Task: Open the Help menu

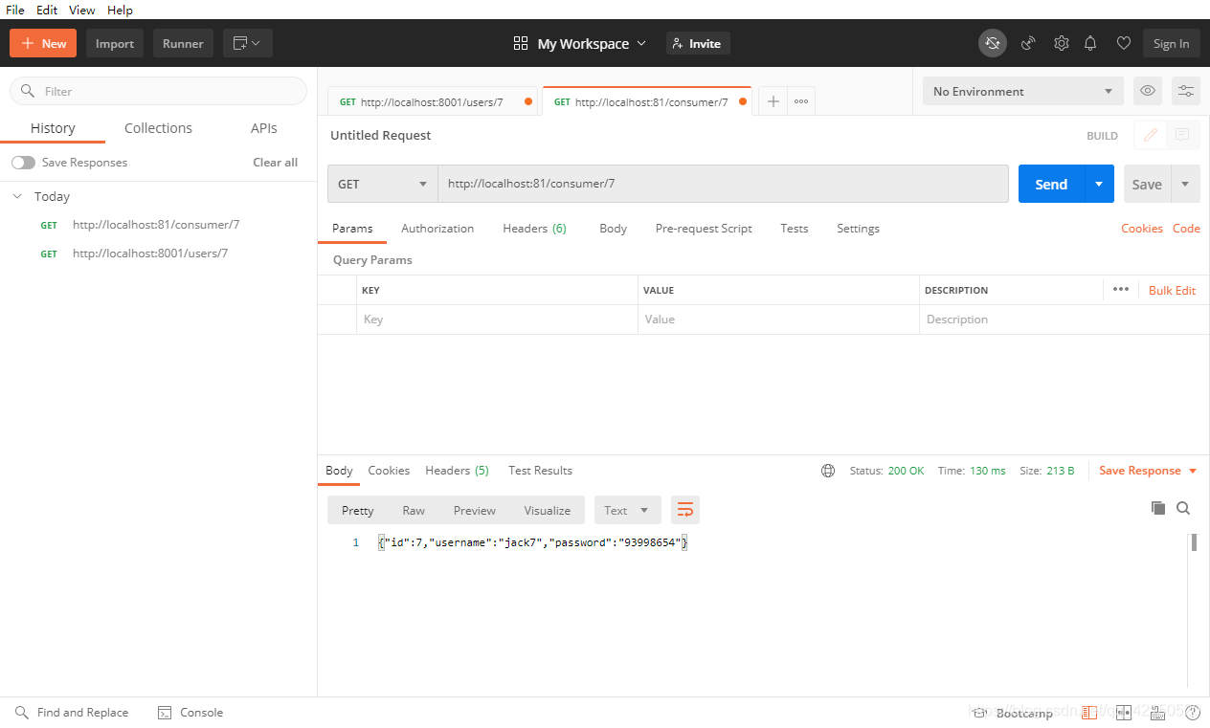Action: (x=121, y=10)
